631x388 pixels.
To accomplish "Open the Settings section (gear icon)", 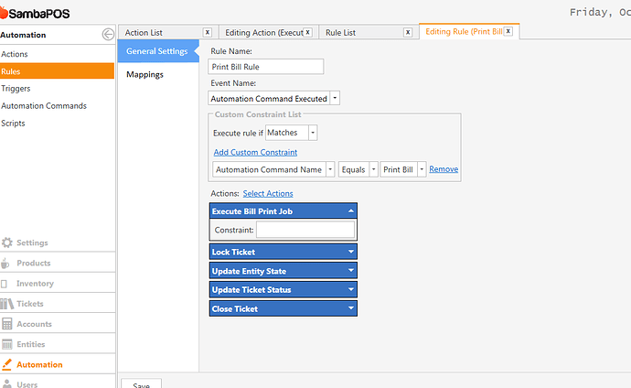I will [6, 242].
